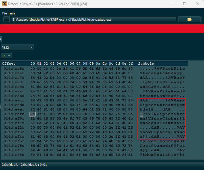Select offset row 014d:eeac
This screenshot has width=204, height=170.
[x=14, y=91]
